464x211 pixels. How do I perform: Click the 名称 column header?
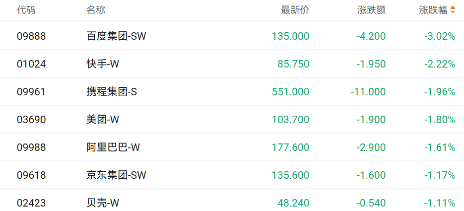[x=96, y=10]
